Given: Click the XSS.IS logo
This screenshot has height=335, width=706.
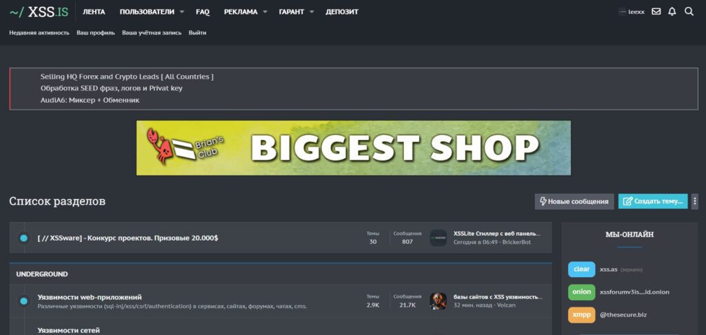Looking at the screenshot, I should (x=39, y=12).
